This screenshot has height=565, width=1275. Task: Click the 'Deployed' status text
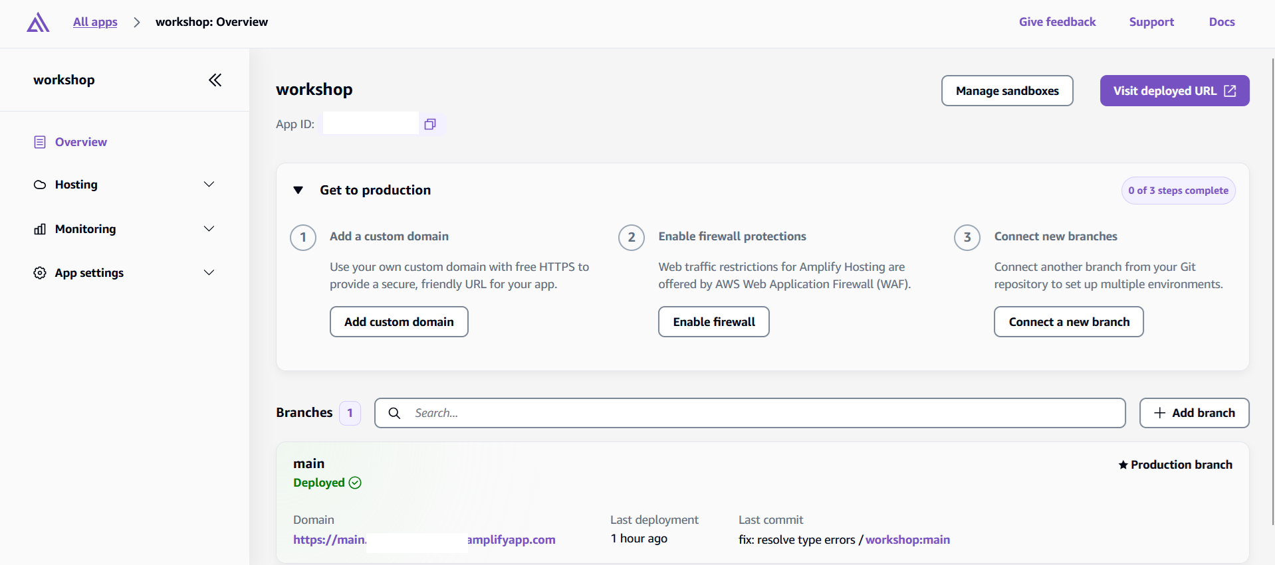click(319, 483)
